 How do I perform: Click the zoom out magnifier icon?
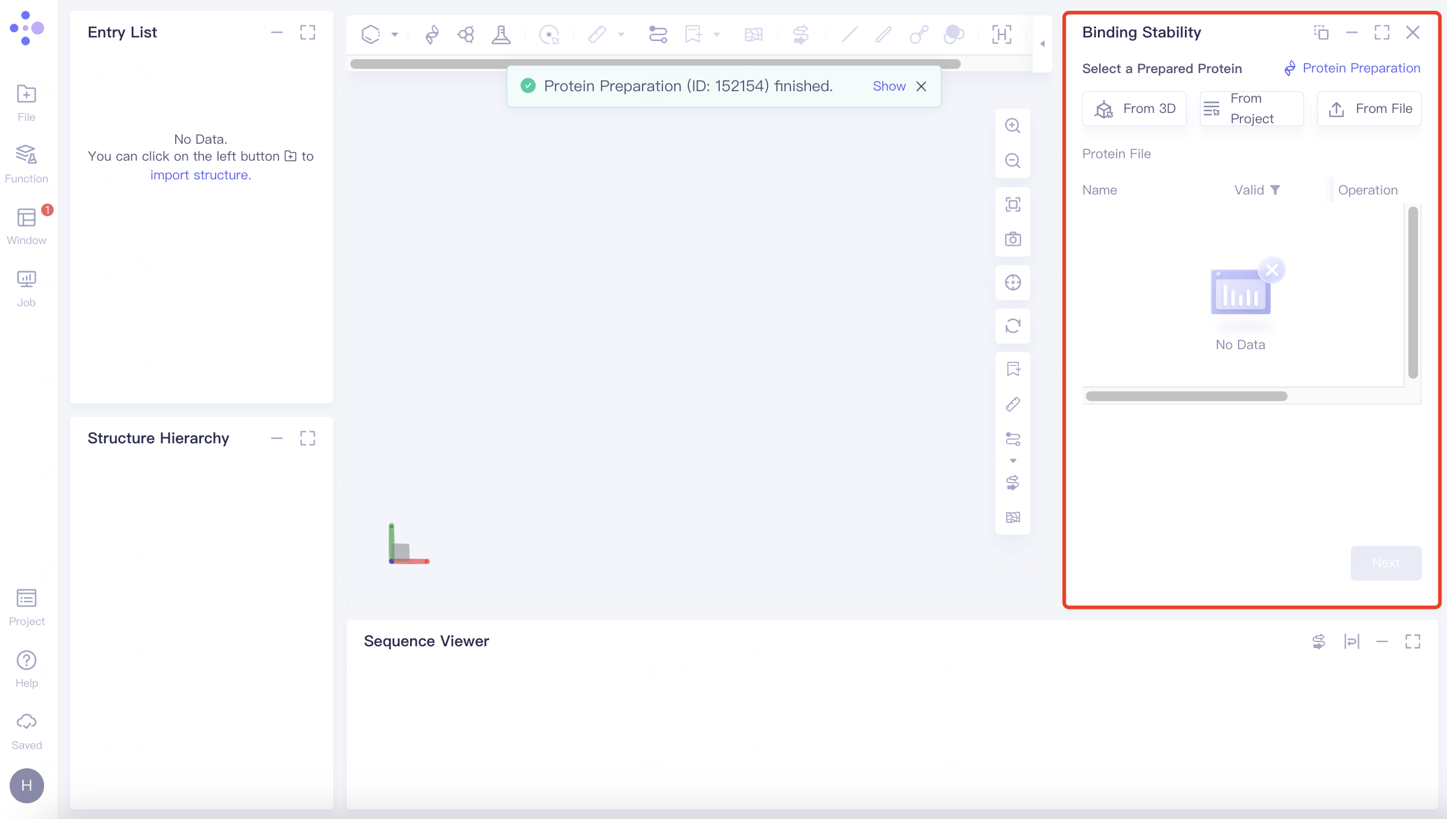tap(1013, 161)
